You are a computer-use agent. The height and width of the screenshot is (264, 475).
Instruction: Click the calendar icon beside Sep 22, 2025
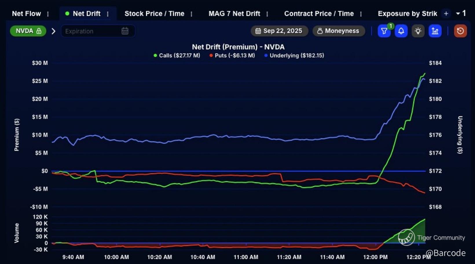[x=258, y=31]
